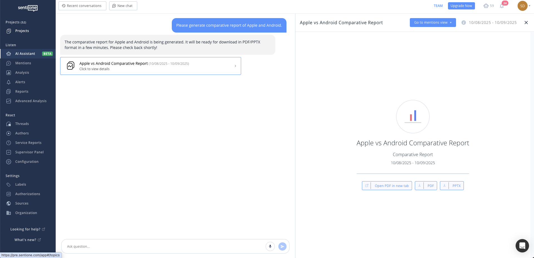Image resolution: width=534 pixels, height=258 pixels.
Task: Click the Alerts bell icon in sidebar
Action: [x=9, y=82]
